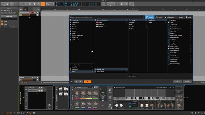Choose Note Filter device from results
205x115 pixels.
[180, 44]
